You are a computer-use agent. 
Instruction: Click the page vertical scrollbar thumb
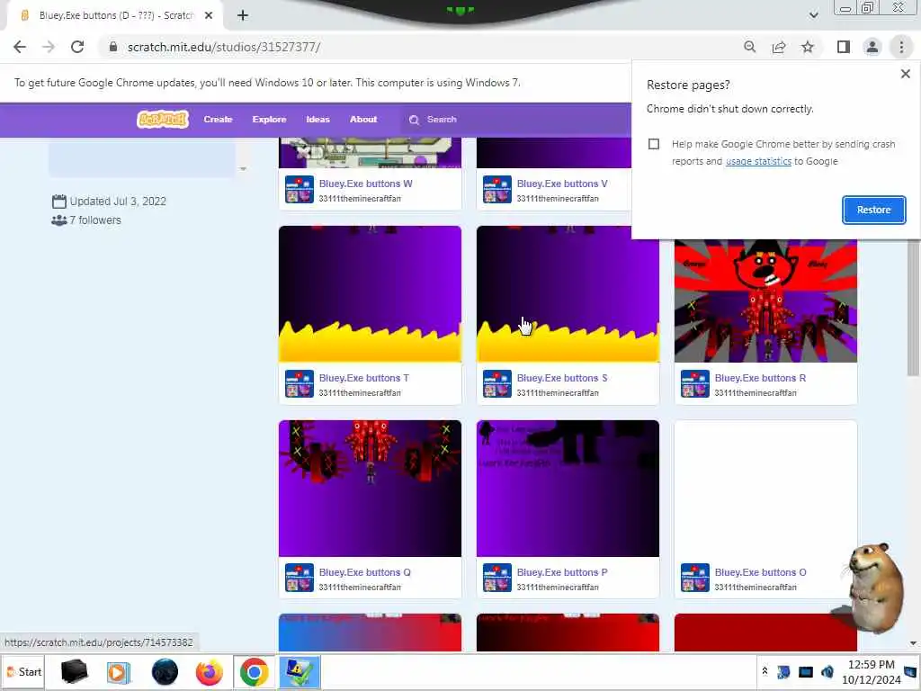(912, 309)
